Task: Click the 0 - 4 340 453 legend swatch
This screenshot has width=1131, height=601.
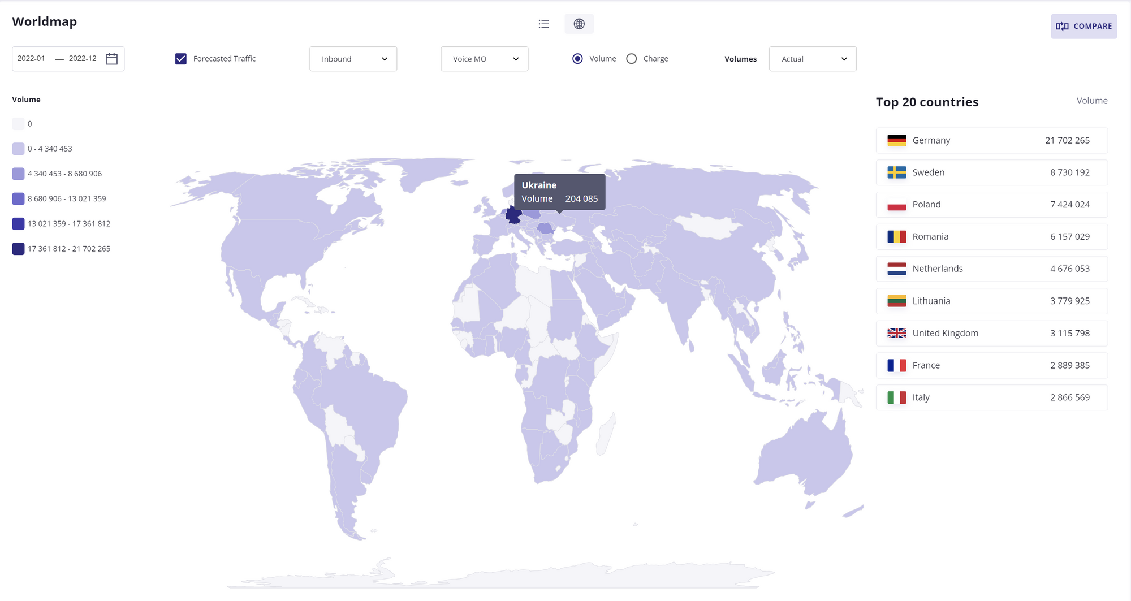Action: pyautogui.click(x=18, y=149)
